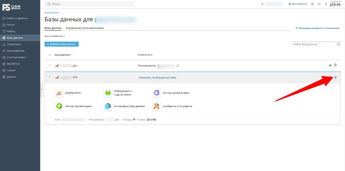Viewport: 345px width, 171px height.
Task: Open the connection information icon
Action: point(108,93)
